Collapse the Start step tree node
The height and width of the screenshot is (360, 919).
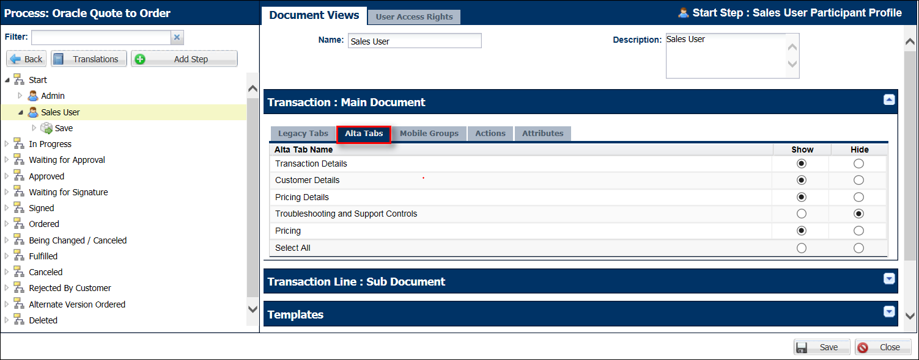tap(7, 80)
